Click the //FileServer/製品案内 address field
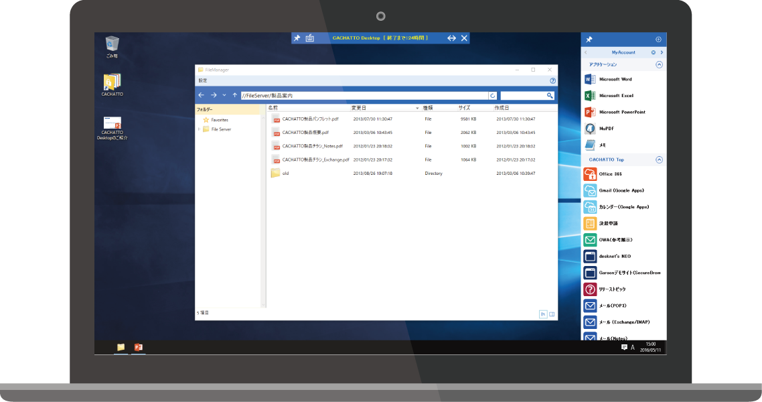Screen dimensions: 762x402 [x=364, y=96]
